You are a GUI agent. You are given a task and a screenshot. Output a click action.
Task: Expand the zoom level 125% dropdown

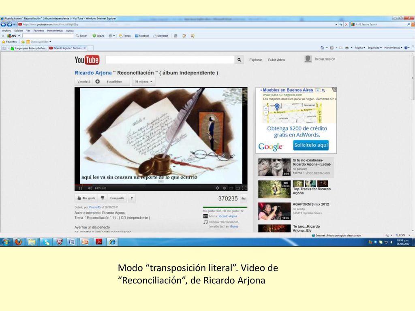[x=409, y=235]
